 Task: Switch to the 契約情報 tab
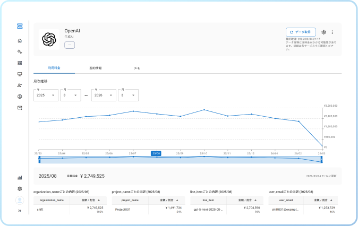[96, 68]
